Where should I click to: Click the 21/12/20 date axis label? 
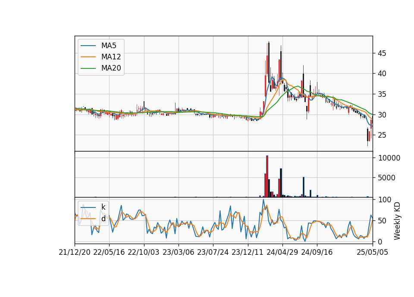(75, 252)
